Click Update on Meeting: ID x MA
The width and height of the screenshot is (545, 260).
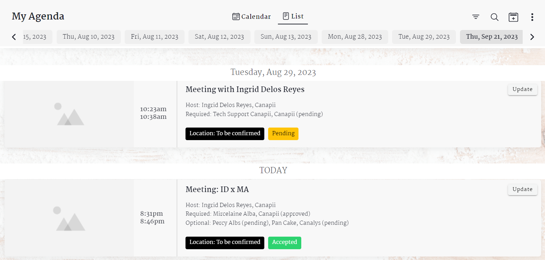coord(522,190)
